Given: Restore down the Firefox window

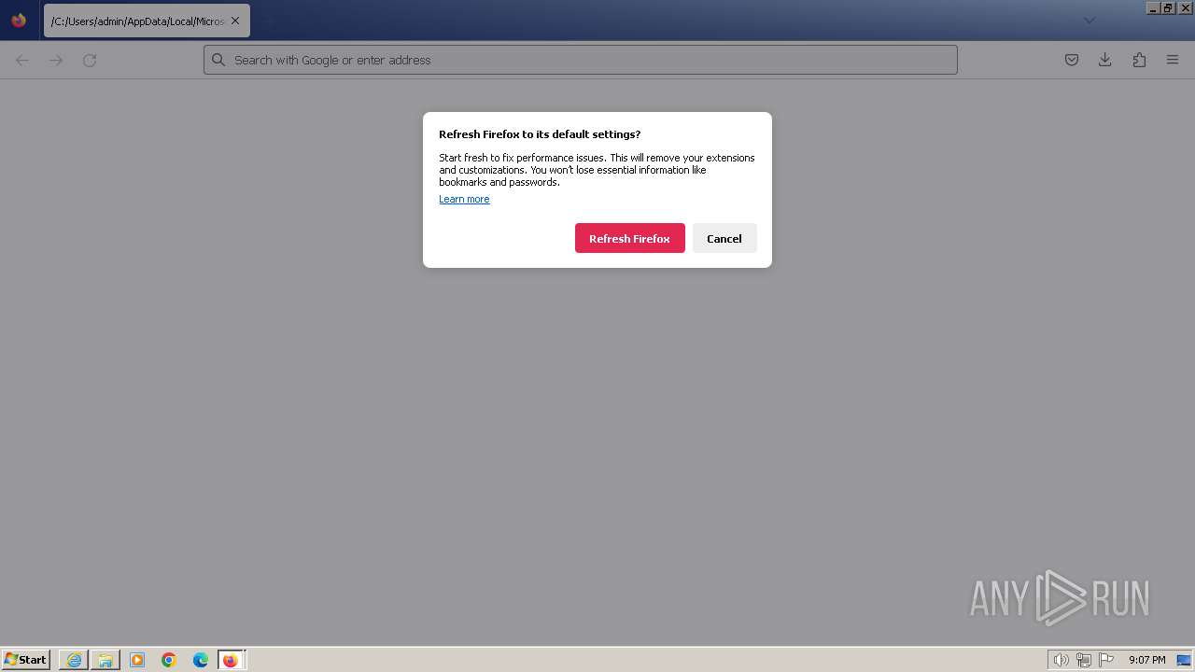Looking at the screenshot, I should point(1168,7).
